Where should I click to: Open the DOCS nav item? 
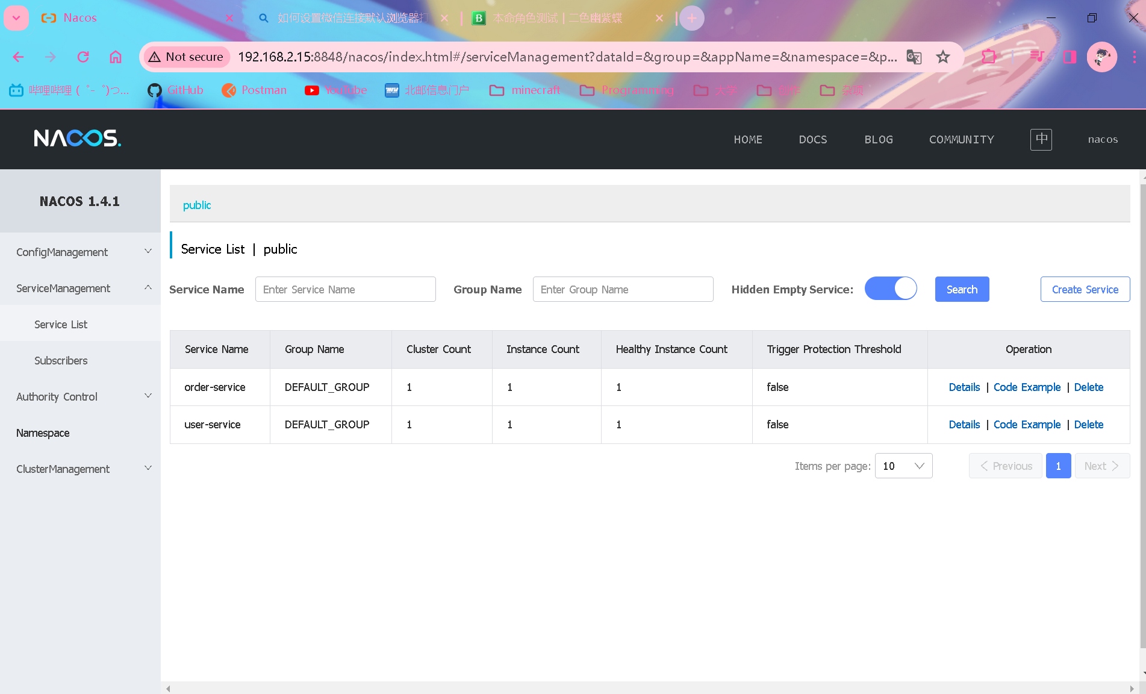(813, 140)
